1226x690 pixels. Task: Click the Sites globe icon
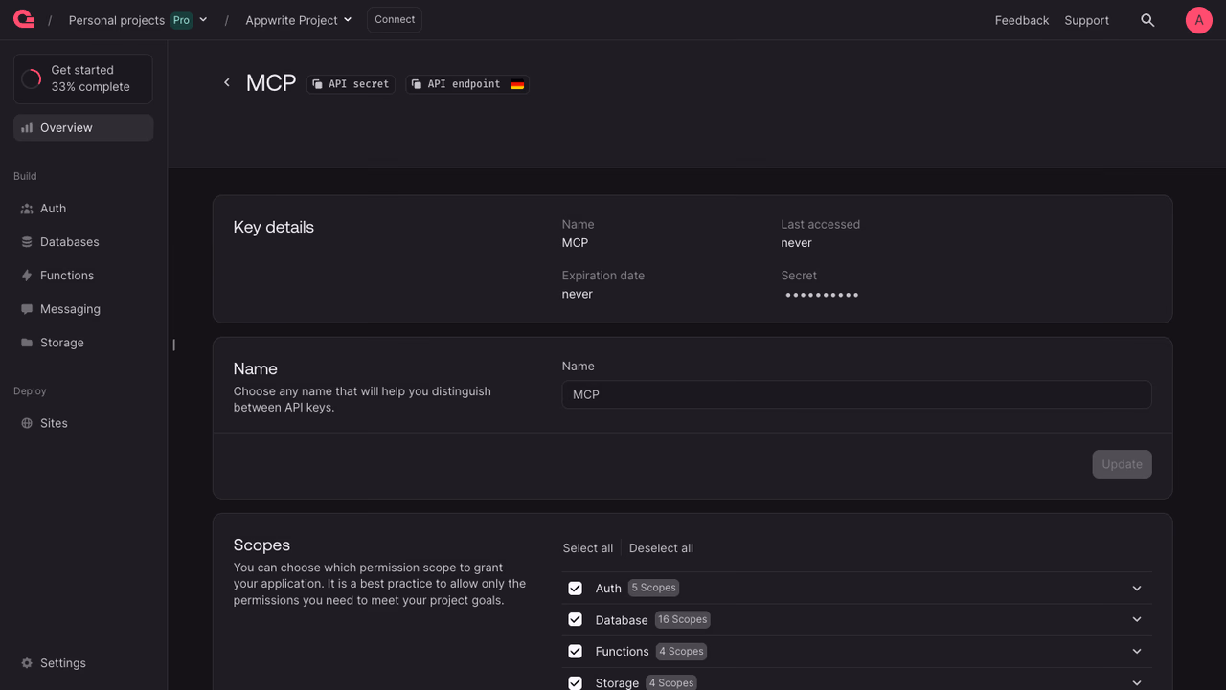(x=27, y=423)
